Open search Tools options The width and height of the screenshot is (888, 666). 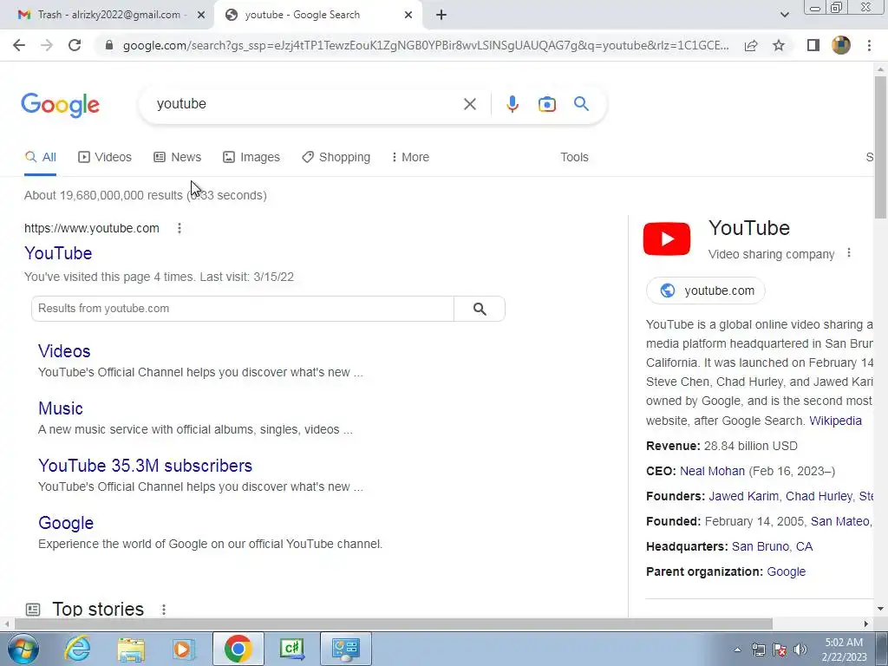(x=574, y=158)
